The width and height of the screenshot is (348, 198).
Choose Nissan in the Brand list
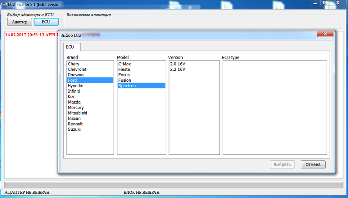point(90,119)
